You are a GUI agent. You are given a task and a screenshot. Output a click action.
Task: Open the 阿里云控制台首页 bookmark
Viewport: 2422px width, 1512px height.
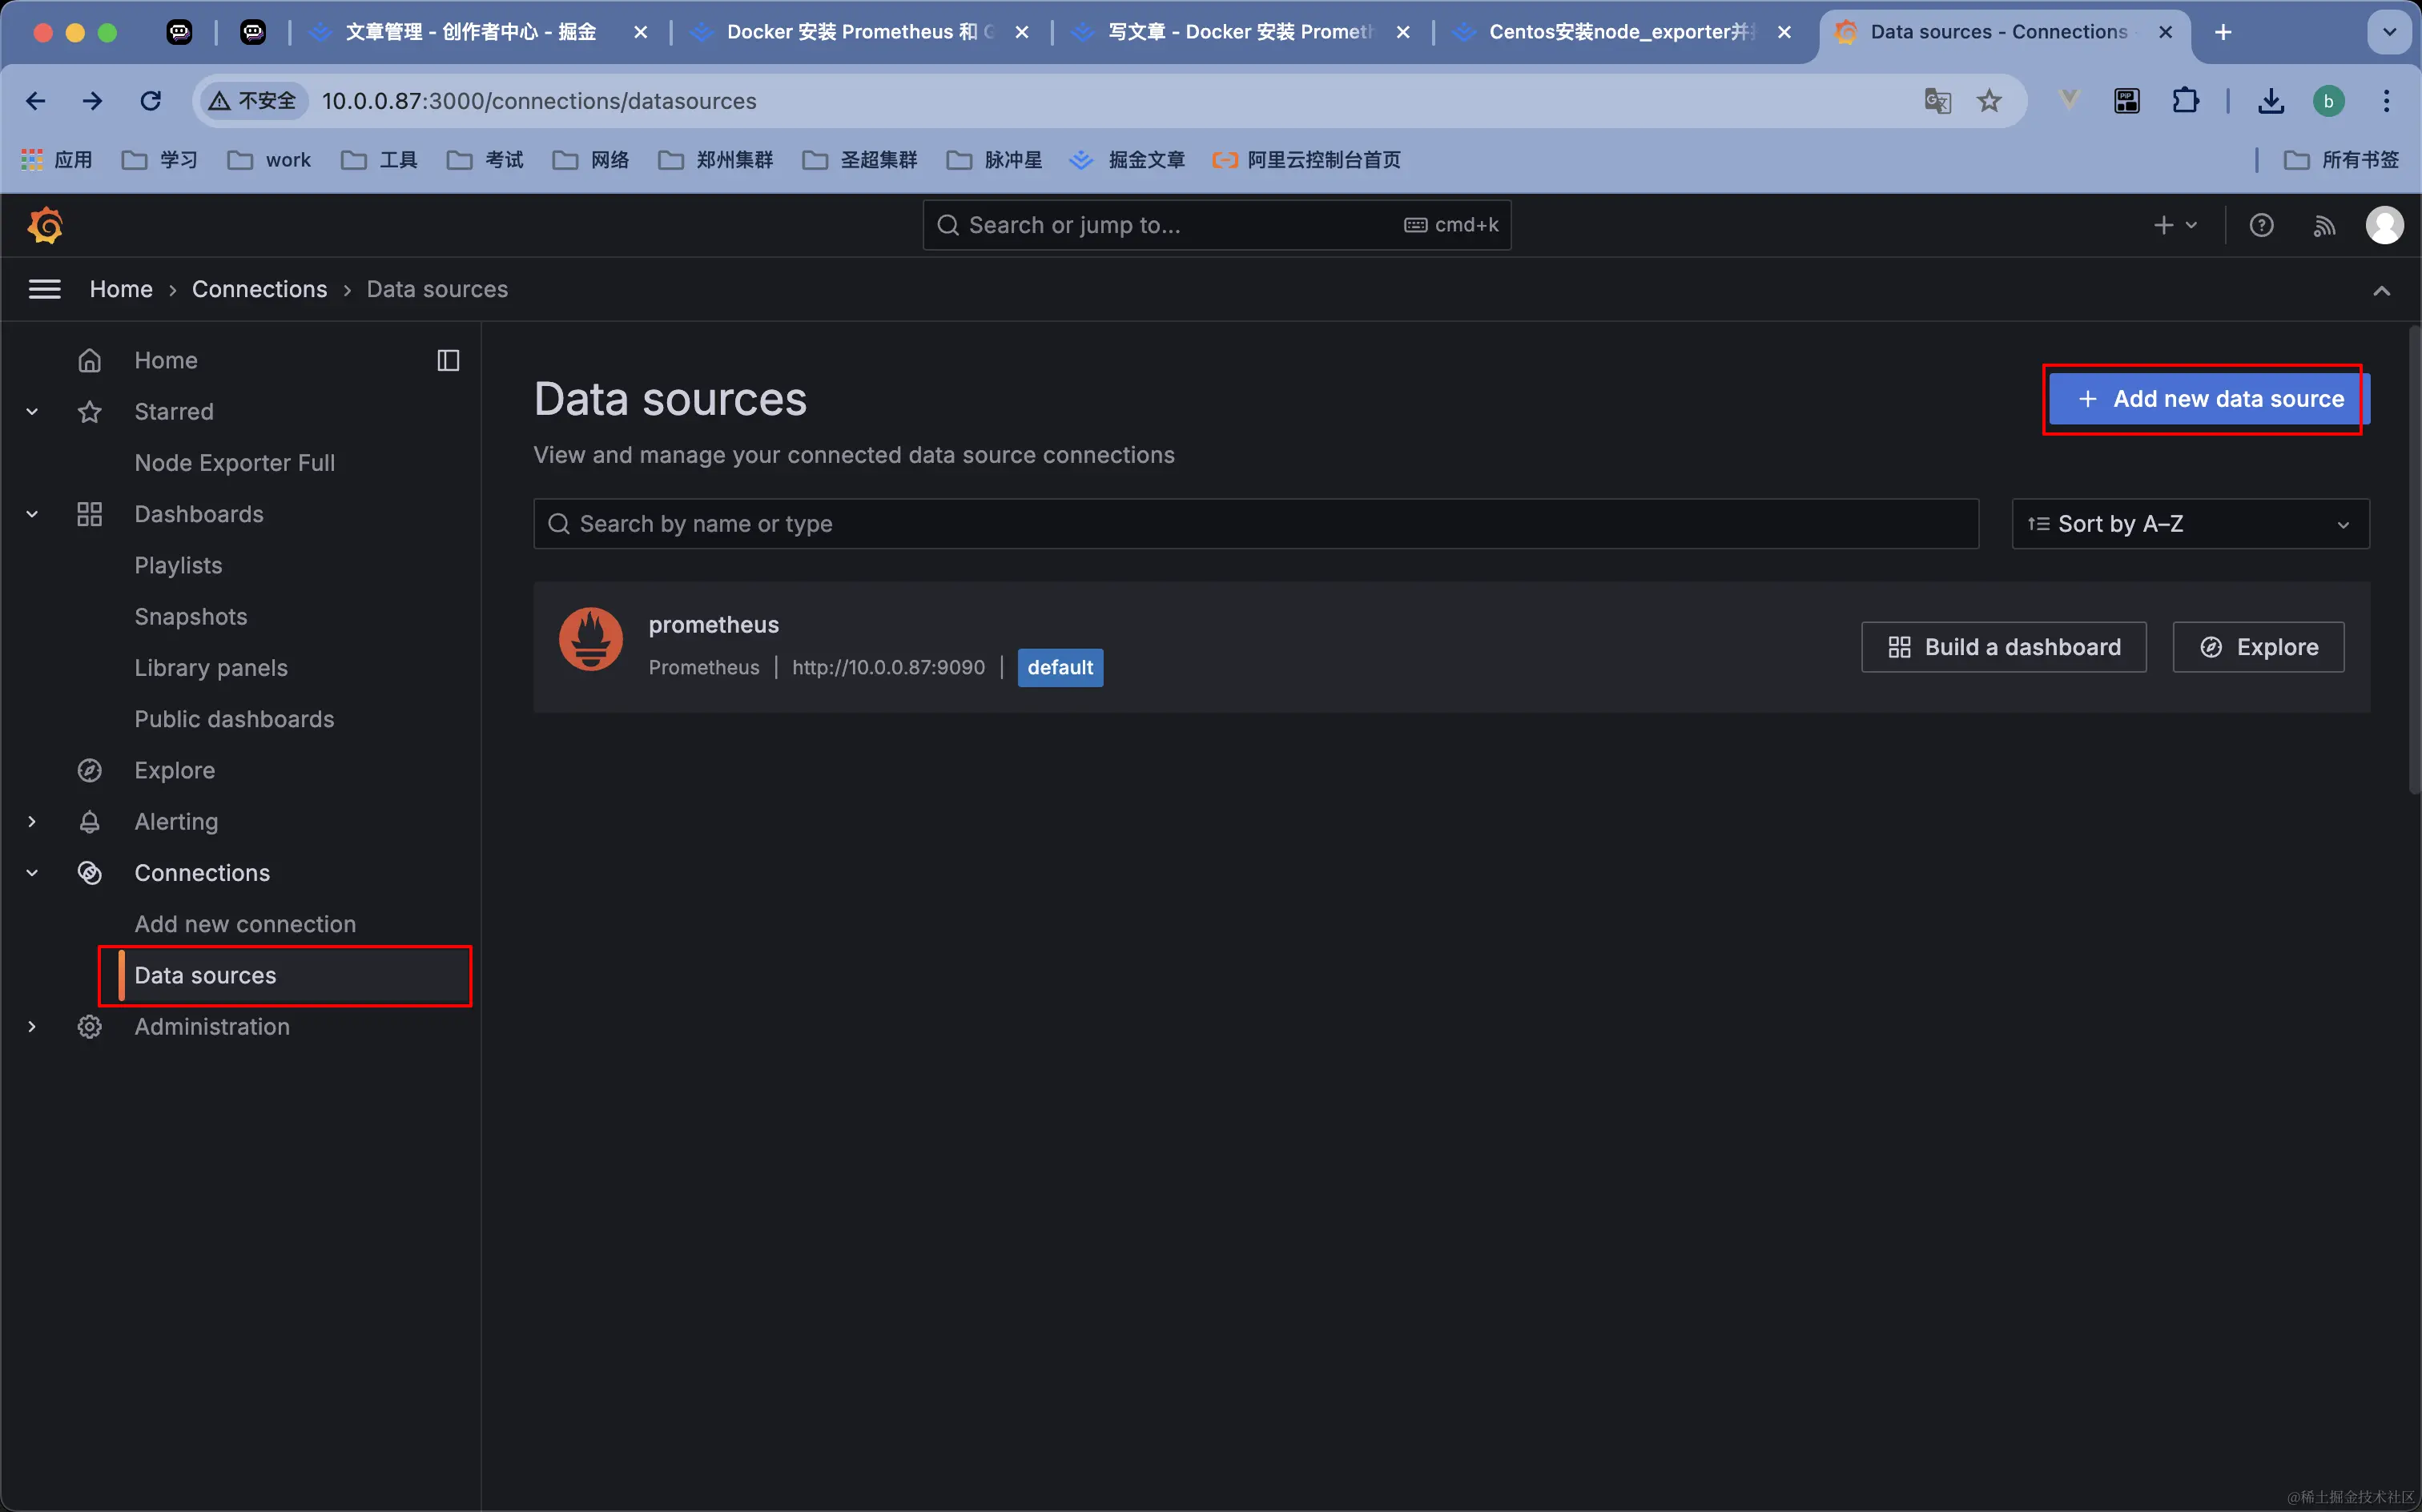click(x=1306, y=160)
